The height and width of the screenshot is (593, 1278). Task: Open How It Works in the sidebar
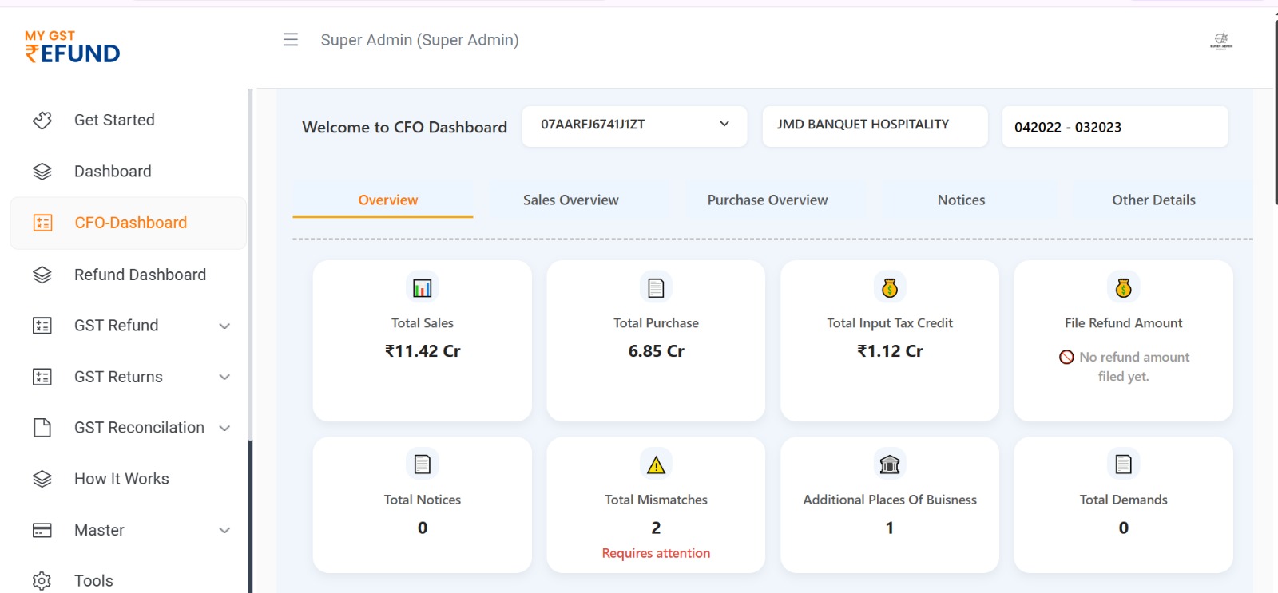point(129,479)
